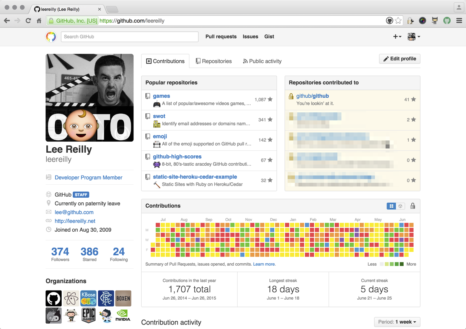This screenshot has height=329, width=466.
Task: Click the Lee Reilly profile photo
Action: click(x=90, y=98)
